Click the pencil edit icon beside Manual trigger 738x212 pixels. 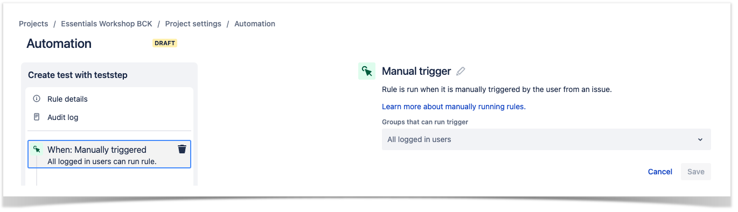[461, 71]
